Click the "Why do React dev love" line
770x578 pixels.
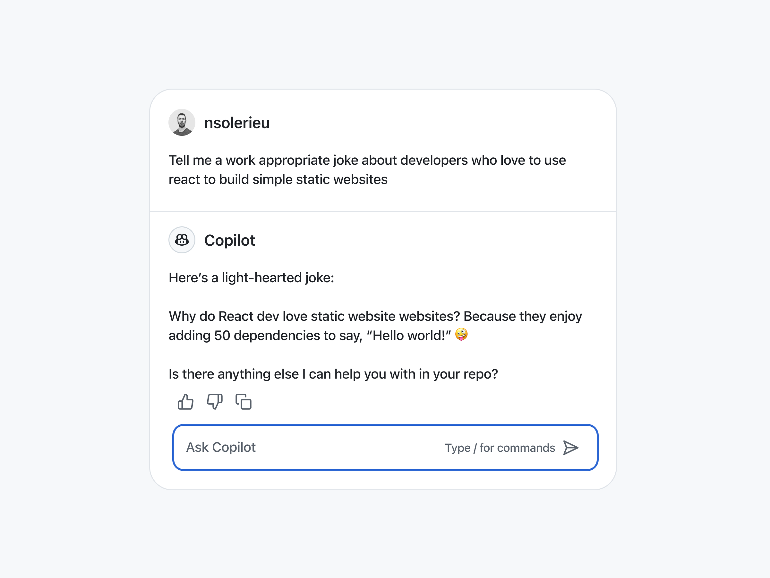click(x=375, y=316)
